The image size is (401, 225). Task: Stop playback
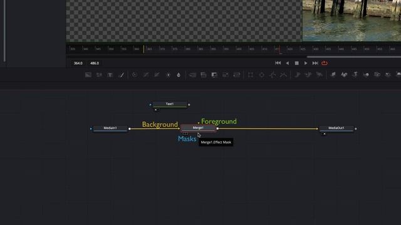tap(296, 63)
